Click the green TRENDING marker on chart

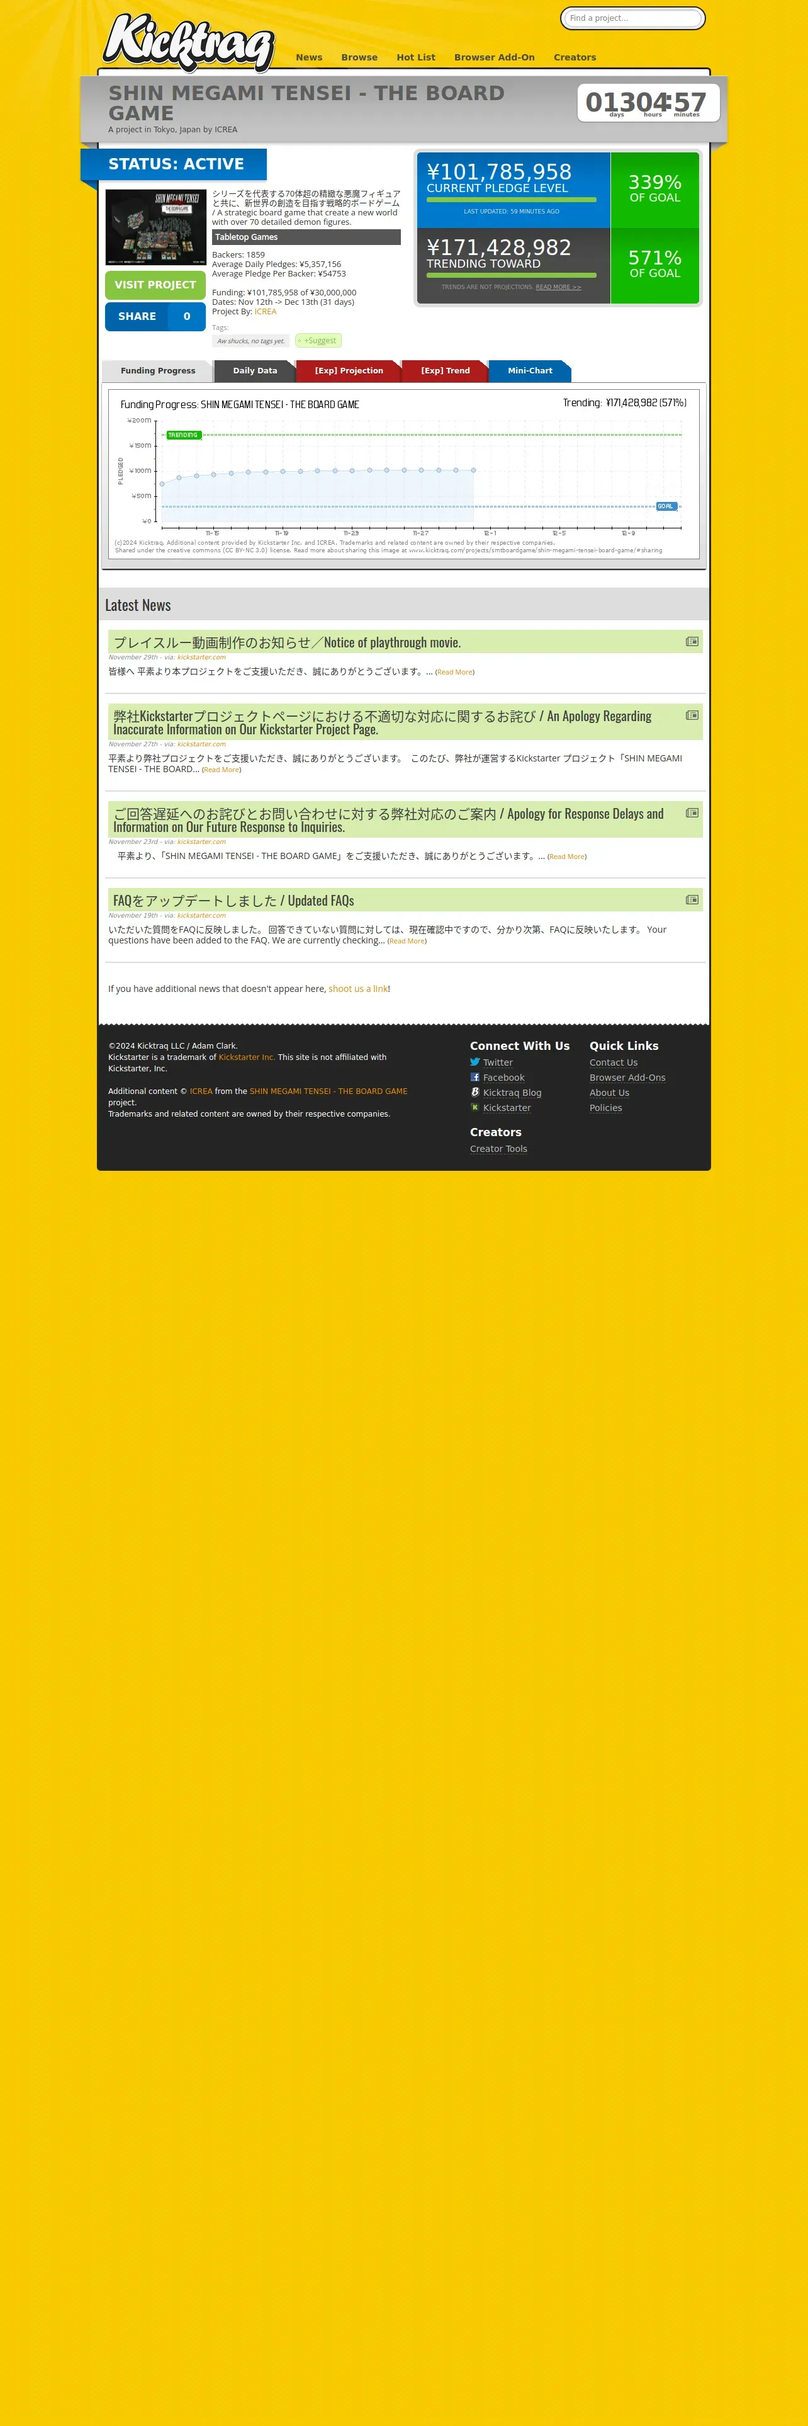tap(183, 435)
